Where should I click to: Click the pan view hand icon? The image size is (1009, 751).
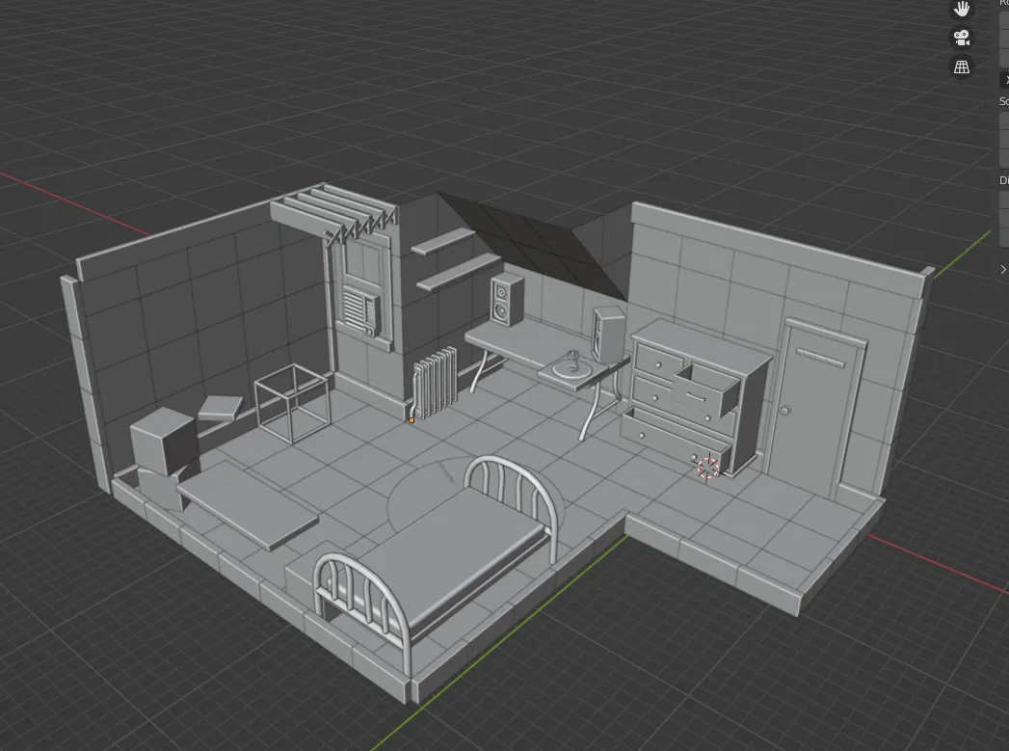coord(962,9)
